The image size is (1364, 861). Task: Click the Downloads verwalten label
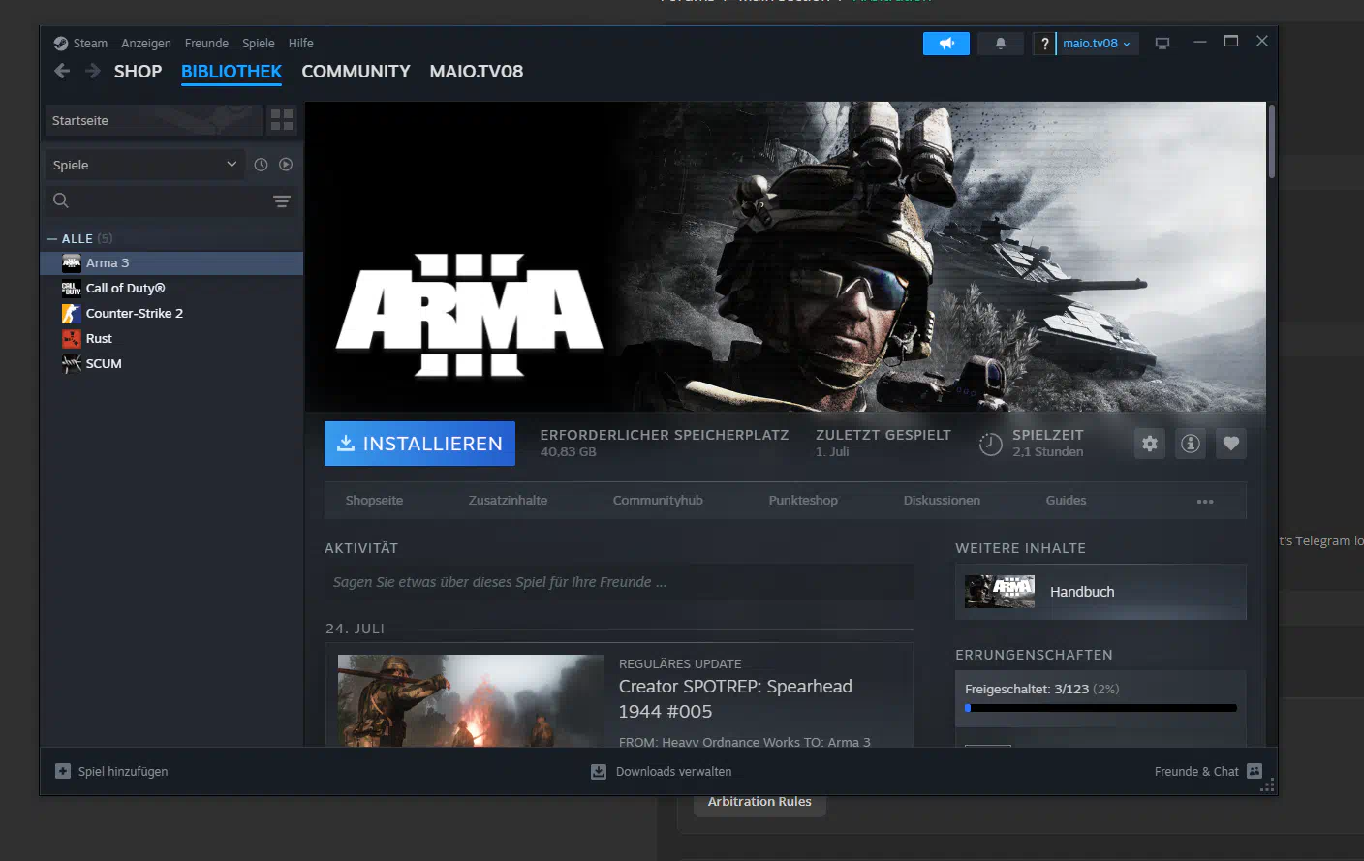pyautogui.click(x=673, y=772)
